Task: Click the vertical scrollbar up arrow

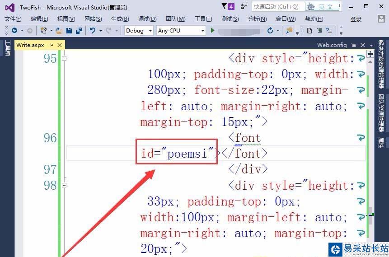Action: (370, 62)
